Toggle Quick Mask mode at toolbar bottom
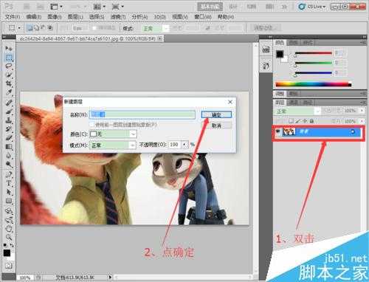Image resolution: width=369 pixels, height=282 pixels. (9, 266)
